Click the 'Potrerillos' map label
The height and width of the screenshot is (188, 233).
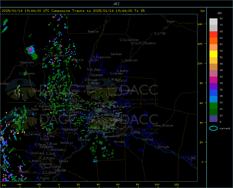tap(47, 106)
